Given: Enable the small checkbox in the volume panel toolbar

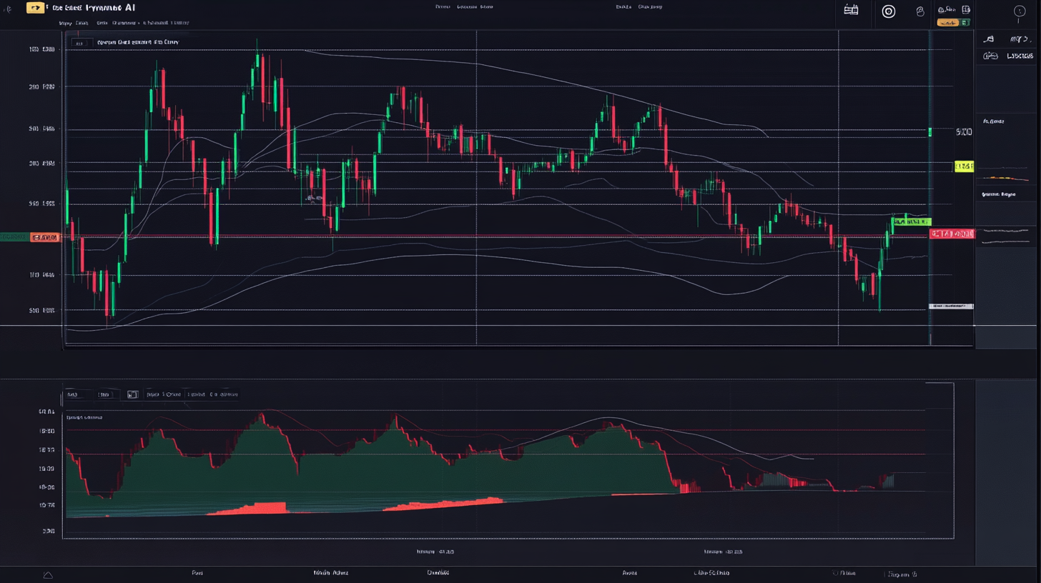Looking at the screenshot, I should click(x=132, y=394).
